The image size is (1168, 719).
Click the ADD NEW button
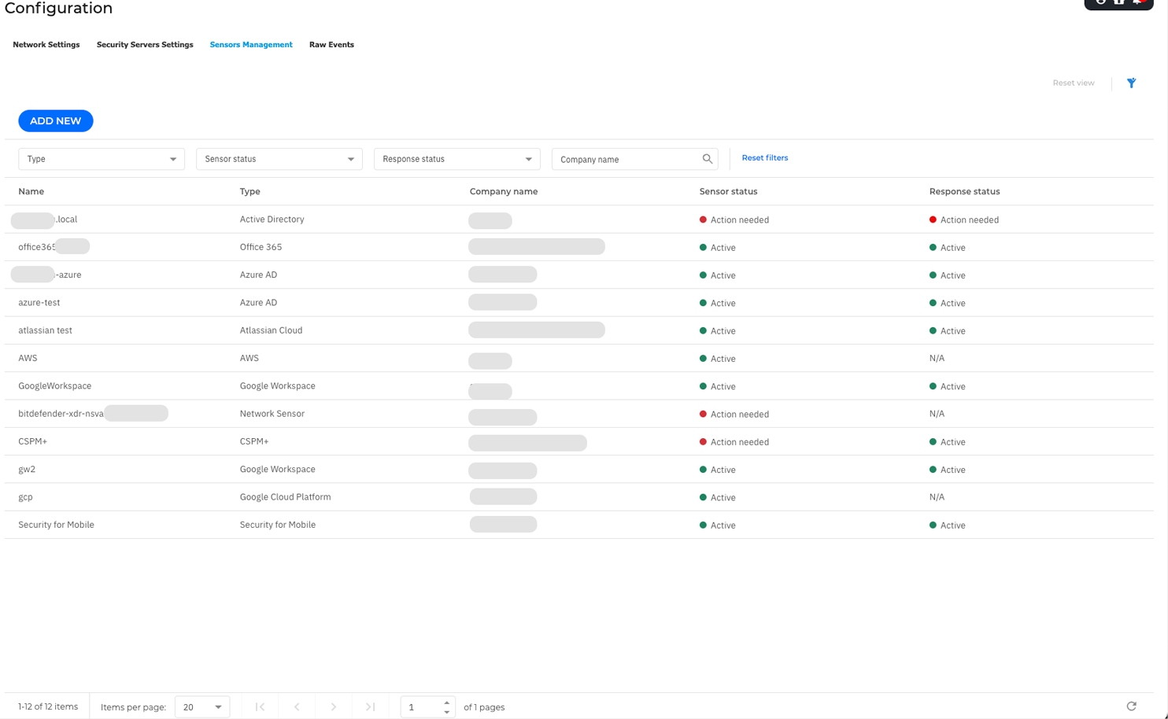[x=55, y=120]
